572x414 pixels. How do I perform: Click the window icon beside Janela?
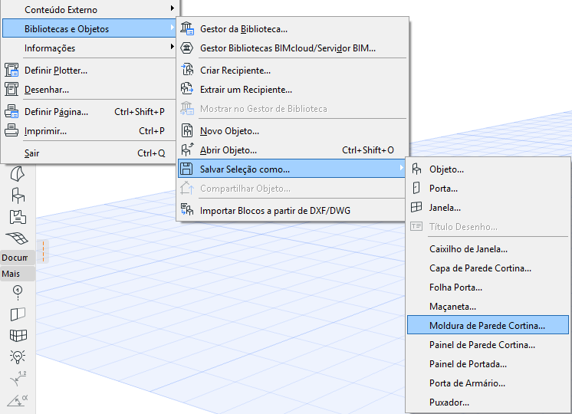[416, 207]
